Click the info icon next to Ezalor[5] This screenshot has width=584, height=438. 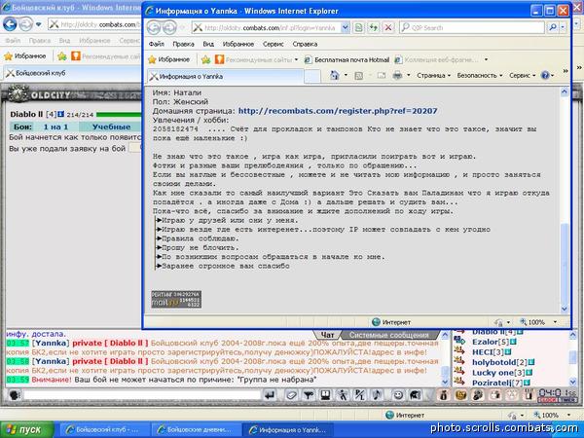513,342
